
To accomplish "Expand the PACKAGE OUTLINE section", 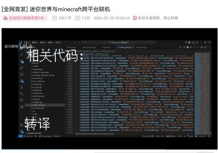I will coord(34,133).
